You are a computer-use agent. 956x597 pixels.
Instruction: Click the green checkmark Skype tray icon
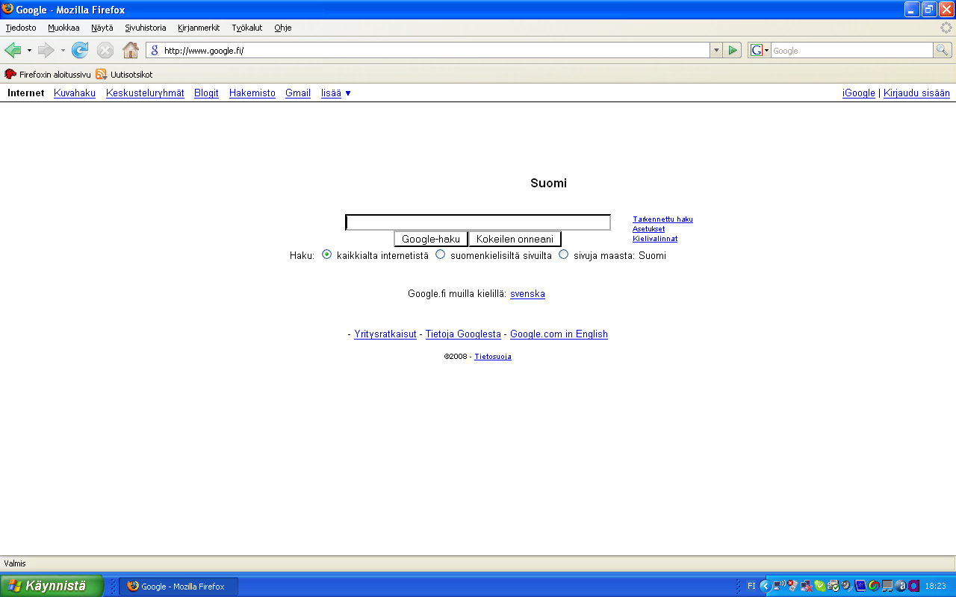click(820, 586)
